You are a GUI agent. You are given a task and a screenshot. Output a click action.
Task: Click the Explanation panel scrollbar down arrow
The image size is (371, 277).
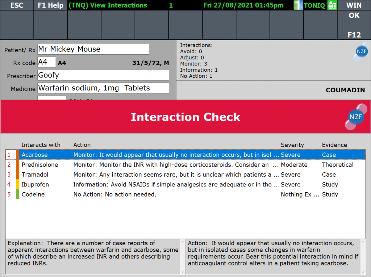tap(182, 271)
